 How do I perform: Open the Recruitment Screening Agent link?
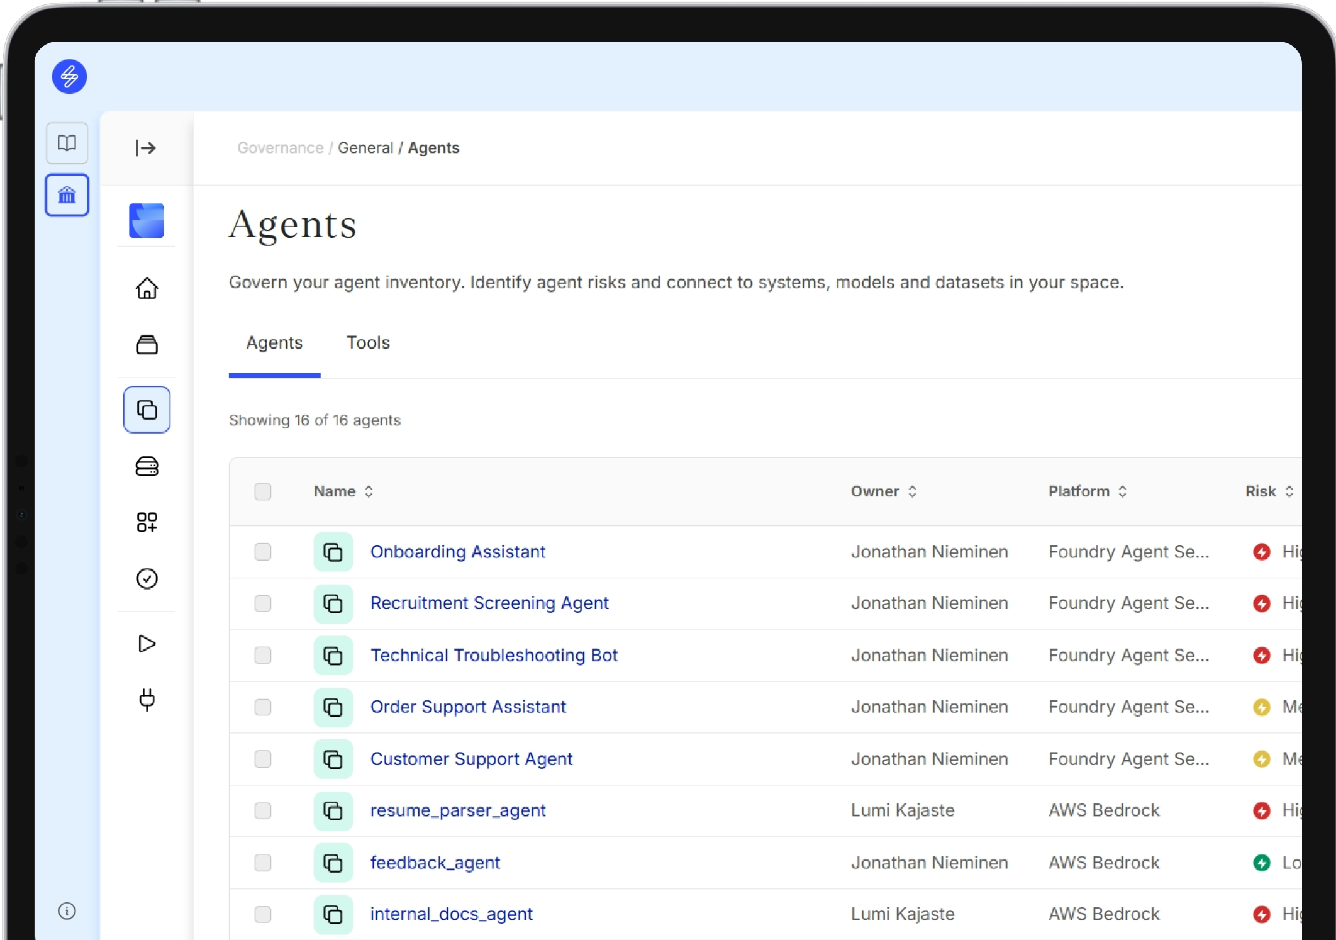(x=489, y=603)
